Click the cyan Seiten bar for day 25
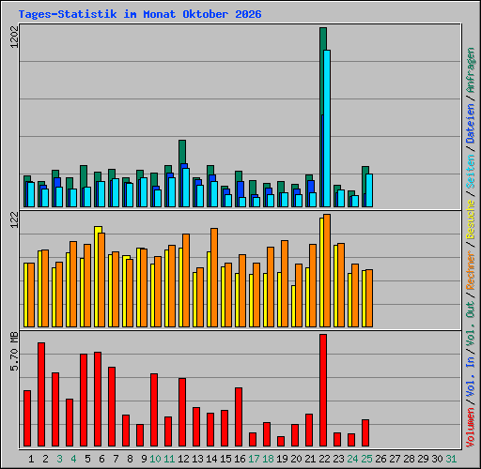The height and width of the screenshot is (469, 481). [369, 190]
